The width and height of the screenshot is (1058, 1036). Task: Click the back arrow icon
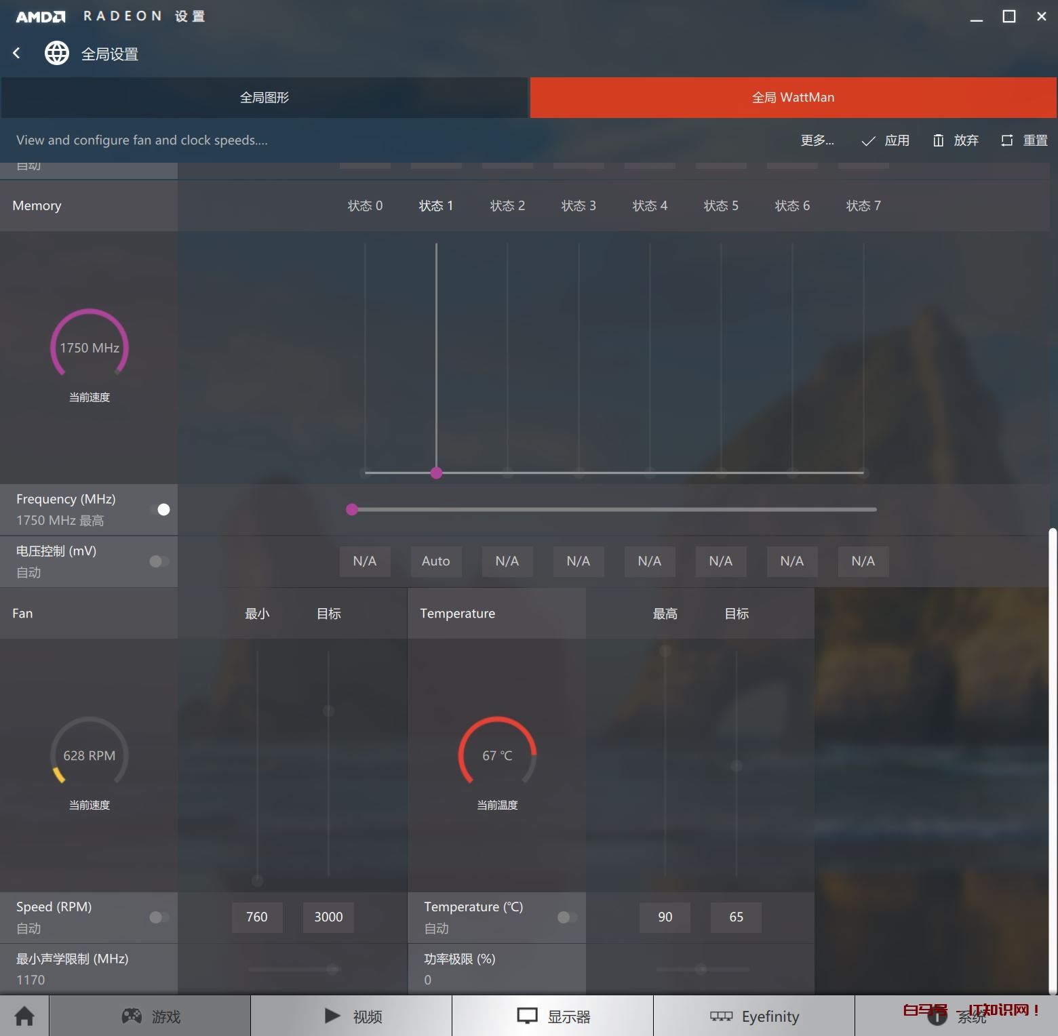click(x=17, y=53)
